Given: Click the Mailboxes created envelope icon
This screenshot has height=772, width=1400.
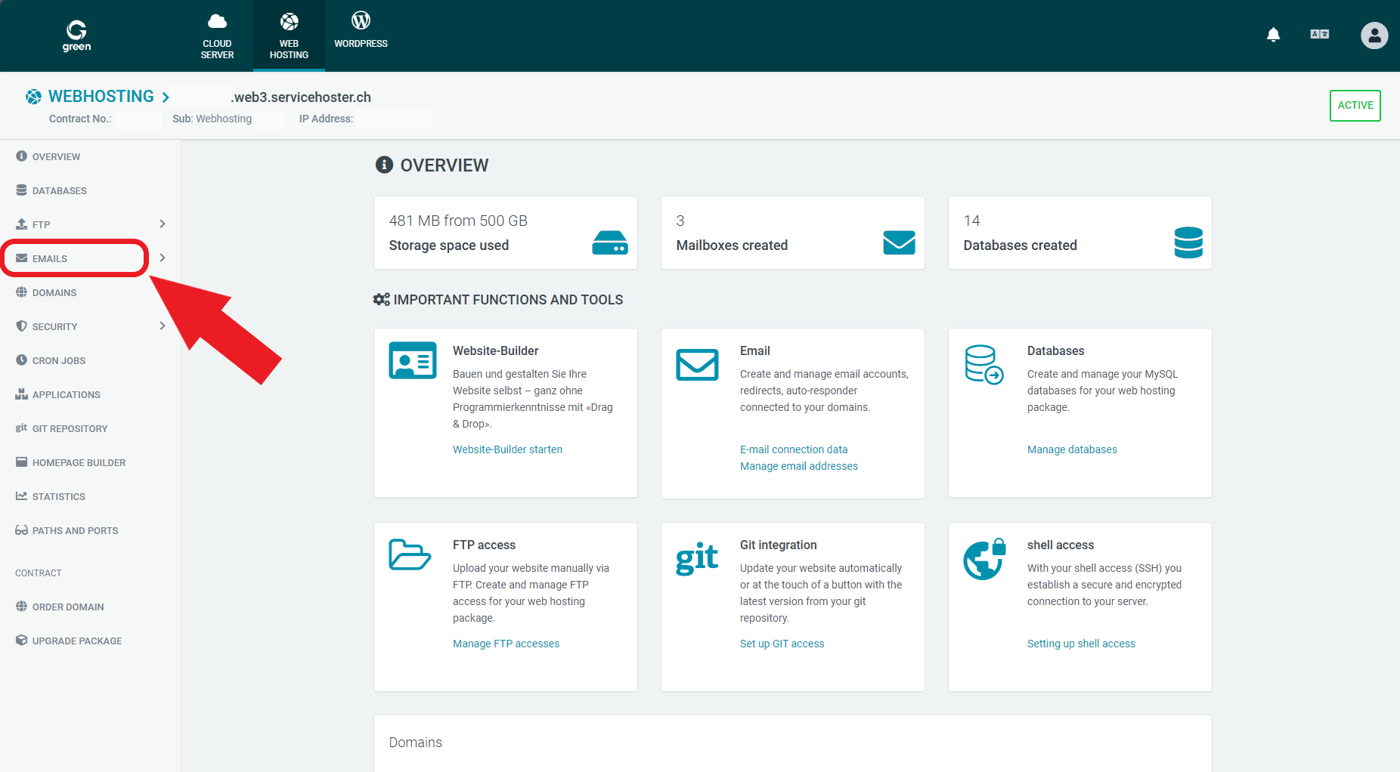Looking at the screenshot, I should pyautogui.click(x=899, y=242).
